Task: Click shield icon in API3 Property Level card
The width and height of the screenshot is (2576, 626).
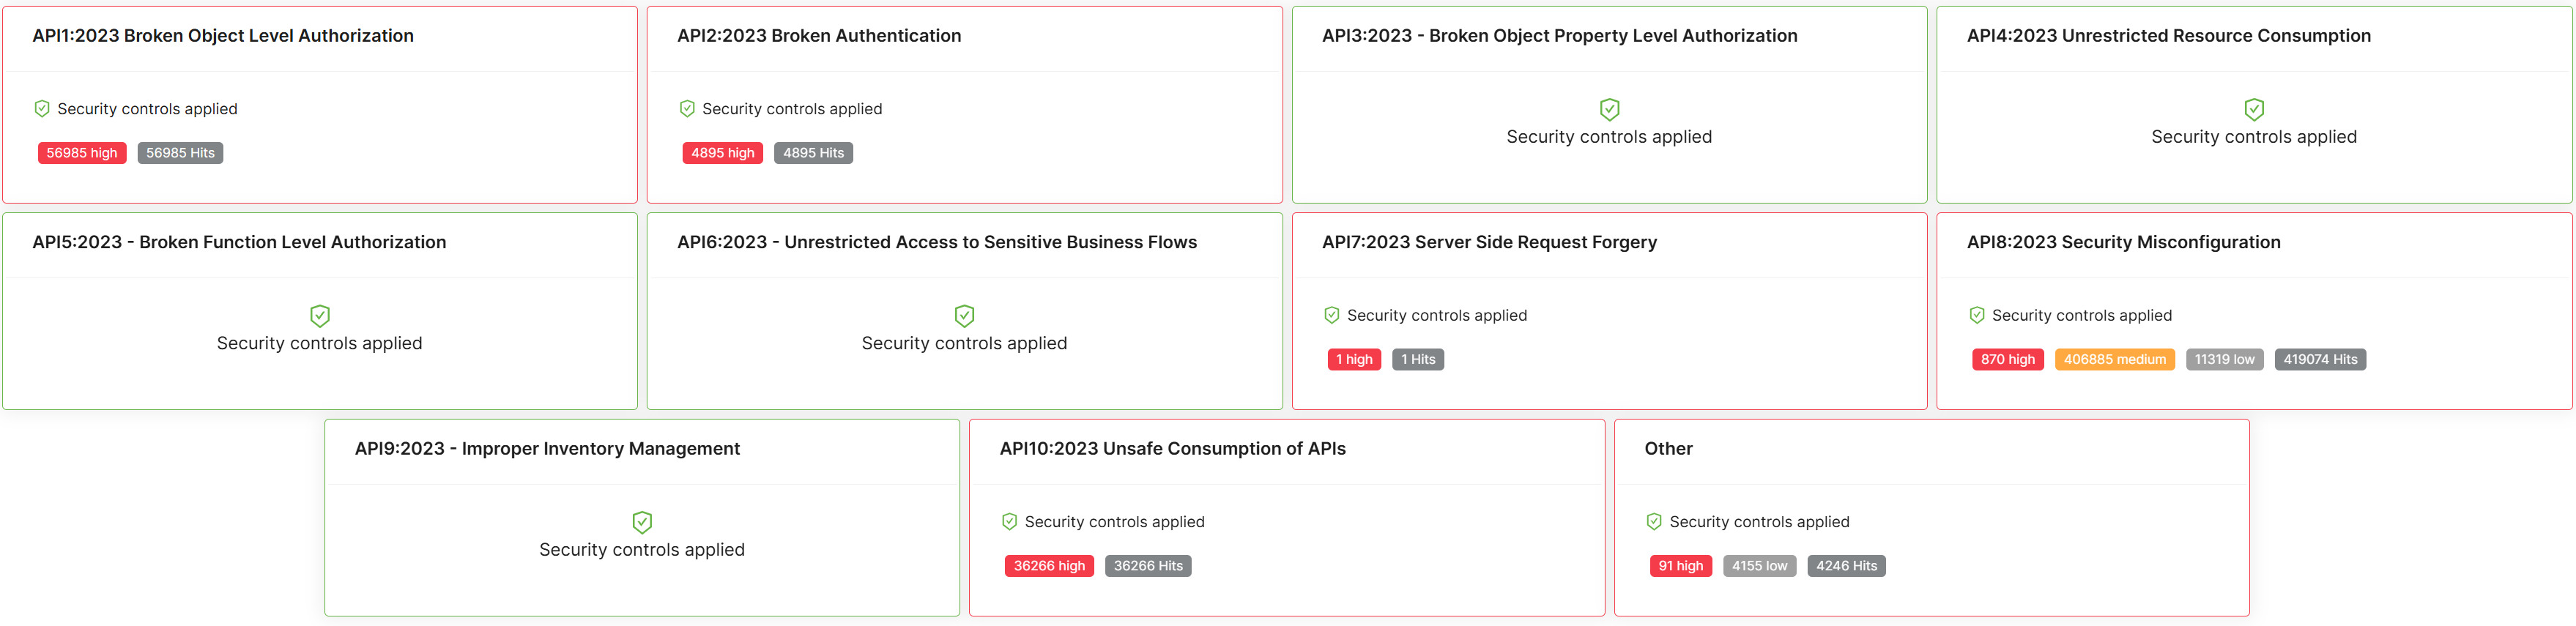Action: coord(1609,109)
